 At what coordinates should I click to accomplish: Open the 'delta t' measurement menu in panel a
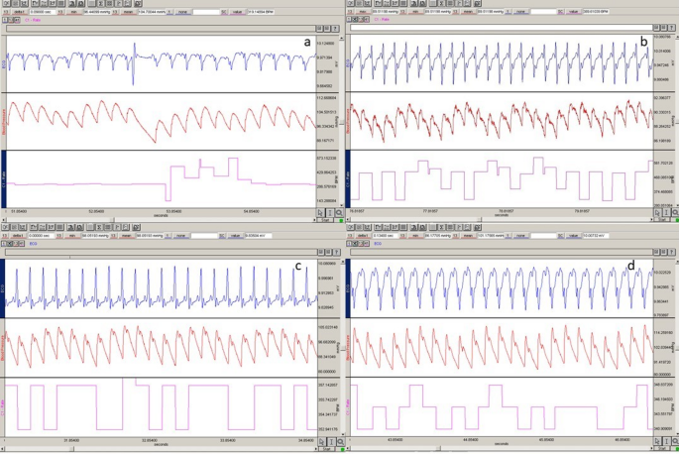point(20,12)
